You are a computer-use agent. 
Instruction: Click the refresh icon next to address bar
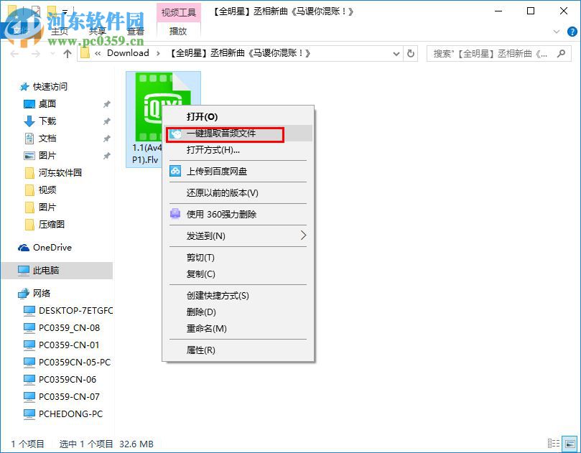409,53
